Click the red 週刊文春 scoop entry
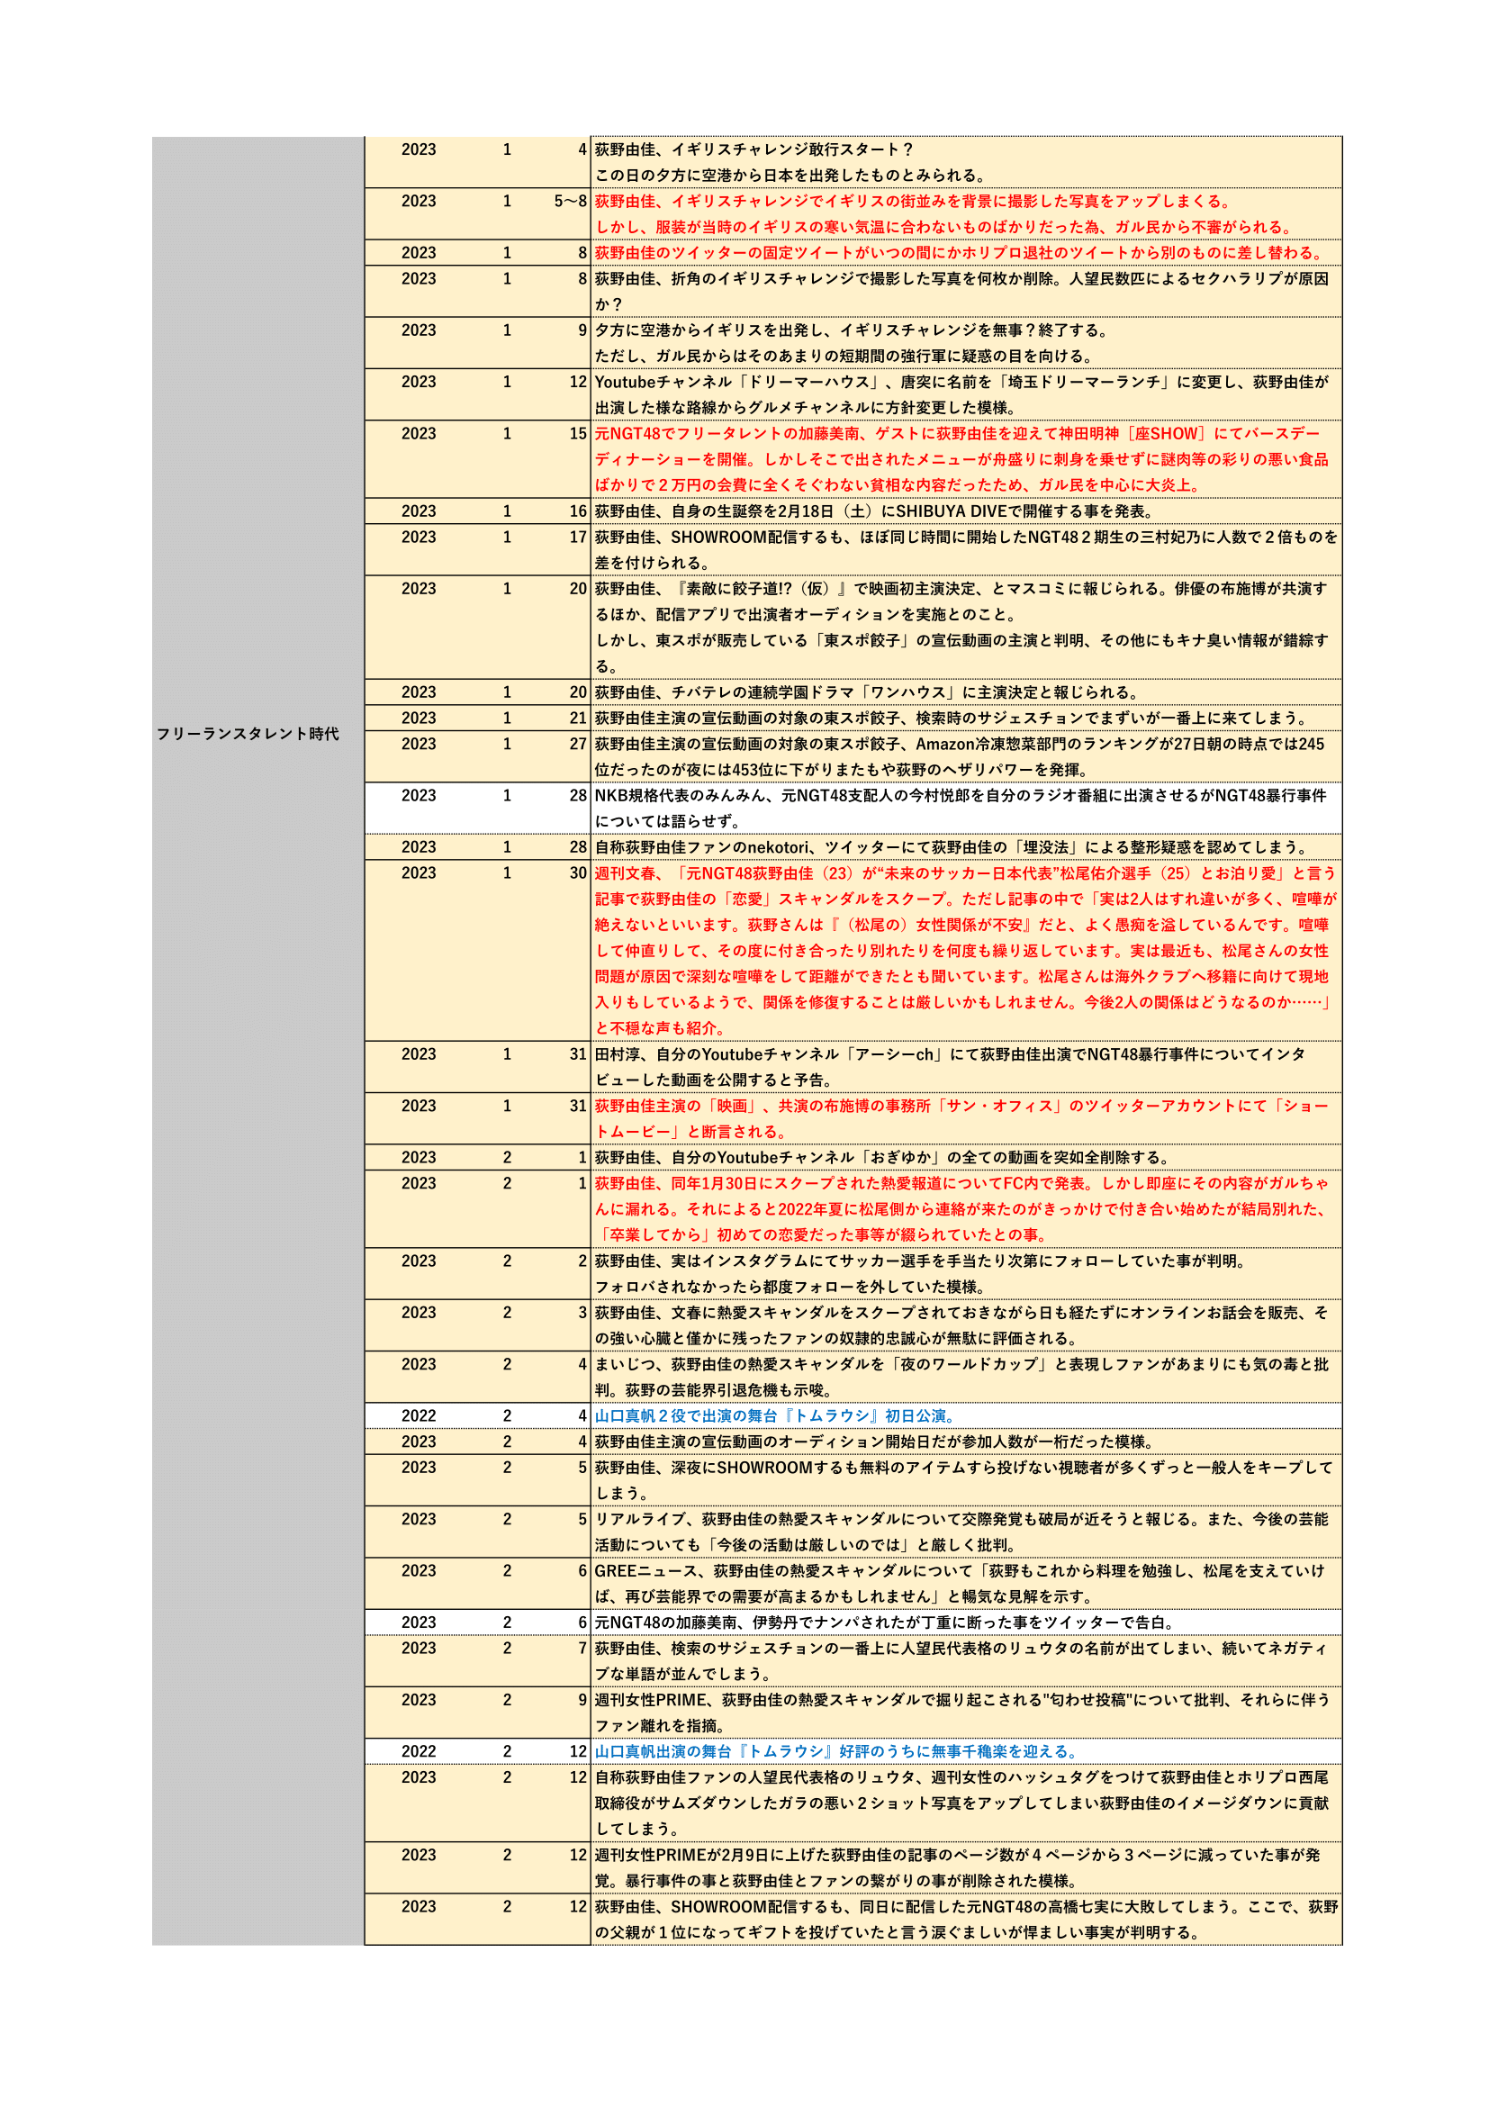 pyautogui.click(x=966, y=950)
